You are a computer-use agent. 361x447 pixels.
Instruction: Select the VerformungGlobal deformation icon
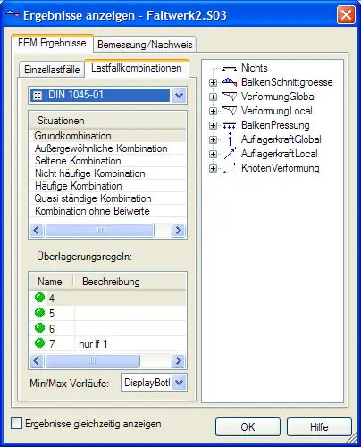pos(230,97)
